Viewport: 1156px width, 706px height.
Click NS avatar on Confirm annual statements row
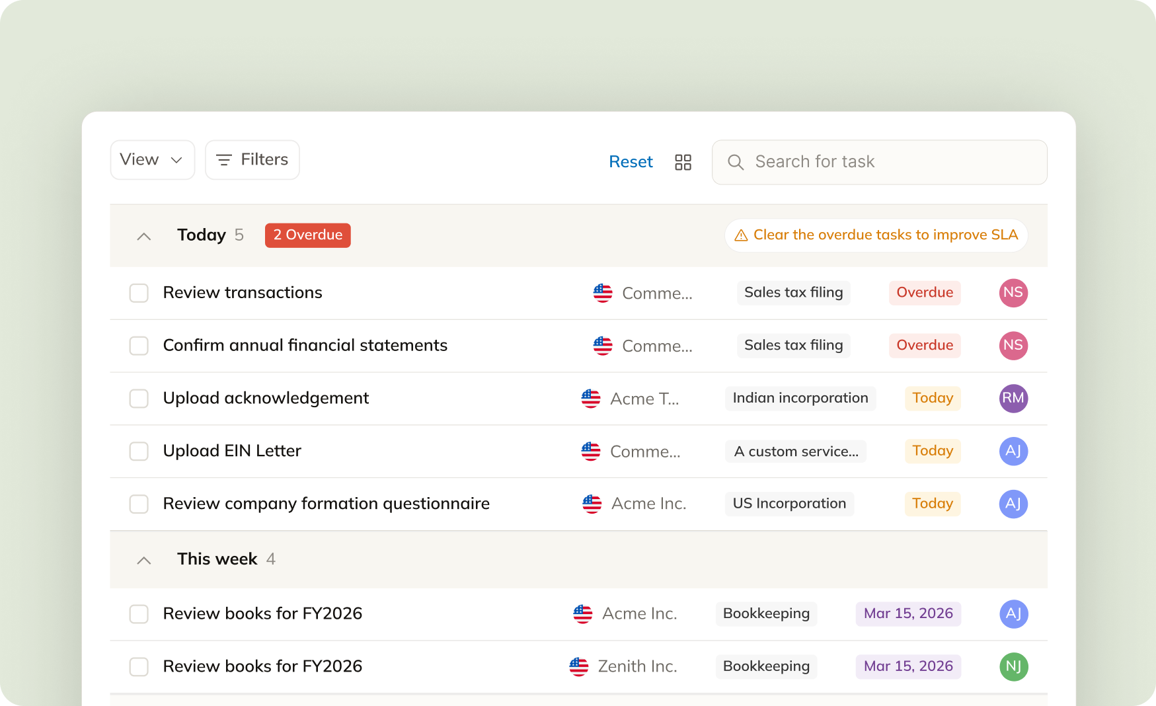1013,346
